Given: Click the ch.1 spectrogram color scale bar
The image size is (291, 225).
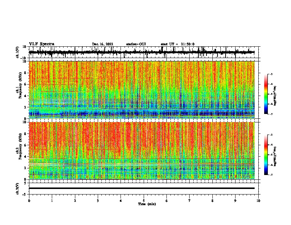Looking at the screenshot, I should point(266,94).
